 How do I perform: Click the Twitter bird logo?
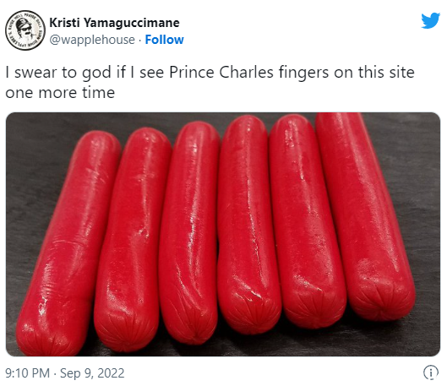click(430, 20)
